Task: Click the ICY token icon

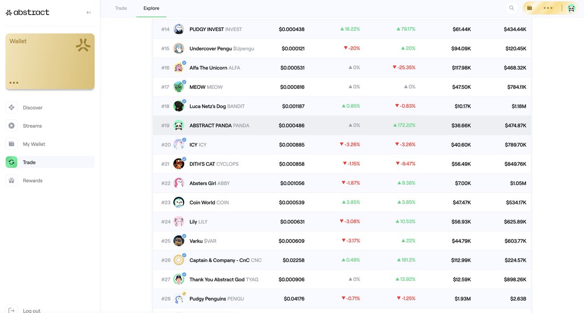Action: pos(179,144)
